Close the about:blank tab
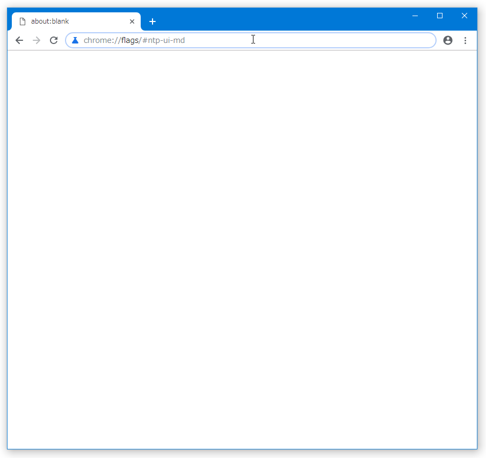Viewport: 486px width, 458px height. pyautogui.click(x=132, y=21)
